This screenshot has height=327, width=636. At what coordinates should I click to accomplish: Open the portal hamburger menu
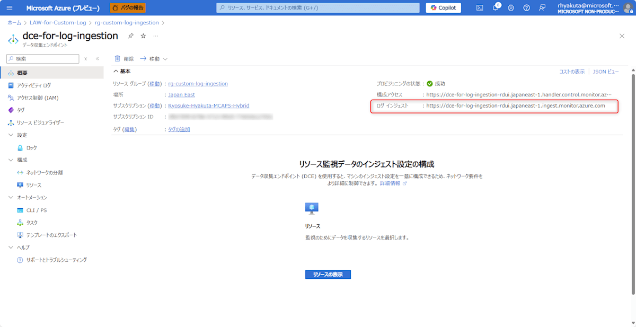tap(10, 8)
